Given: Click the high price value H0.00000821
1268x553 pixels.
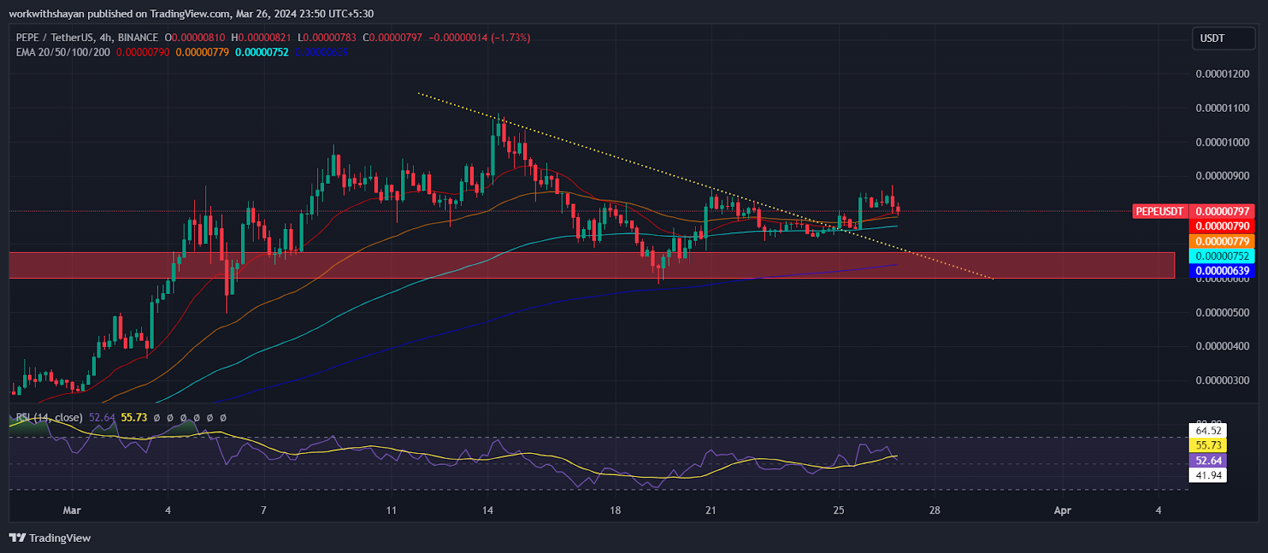Looking at the screenshot, I should tap(262, 37).
